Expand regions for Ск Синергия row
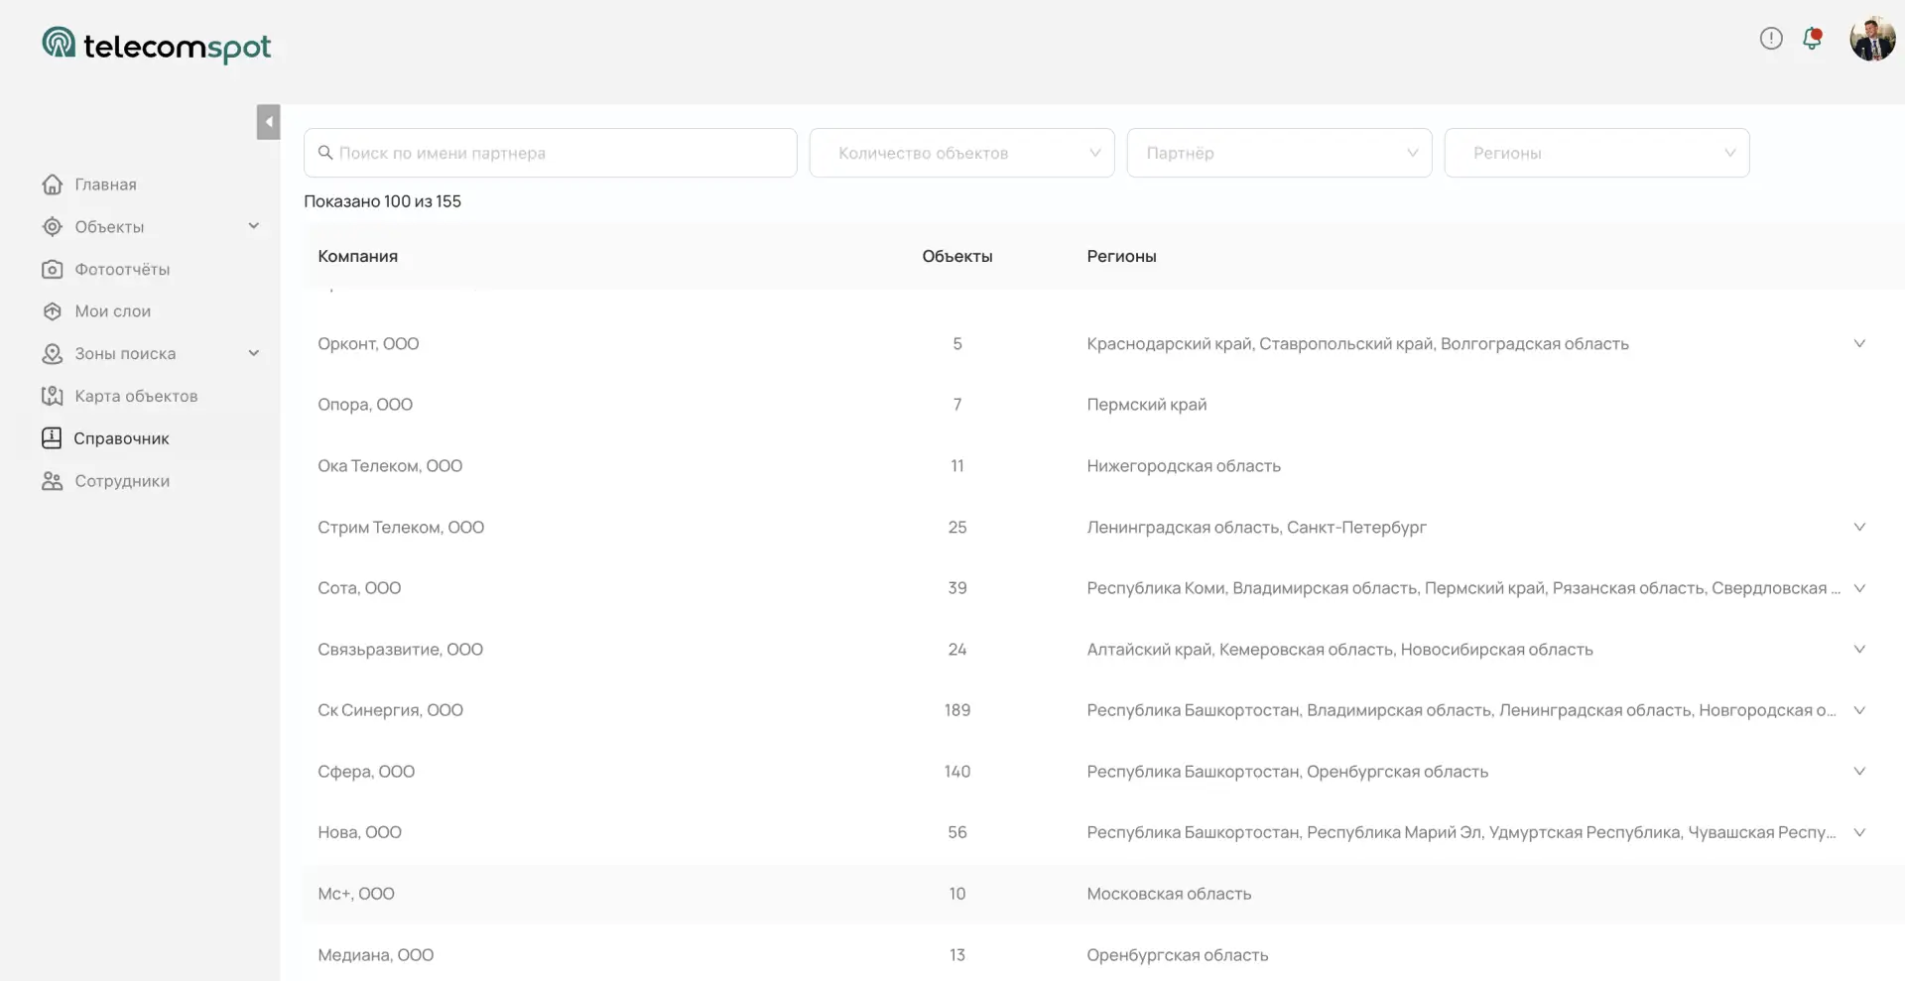The height and width of the screenshot is (981, 1905). (1859, 710)
